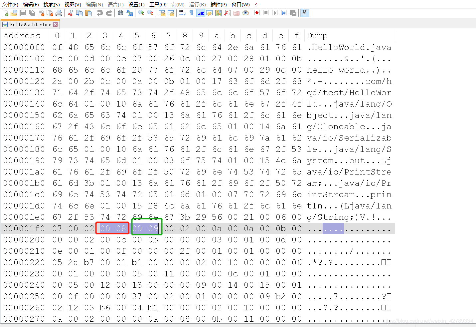Start macro recording with the red dot
This screenshot has height=327, width=476.
tap(257, 13)
